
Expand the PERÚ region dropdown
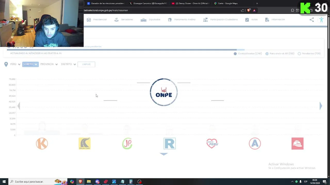[15, 64]
